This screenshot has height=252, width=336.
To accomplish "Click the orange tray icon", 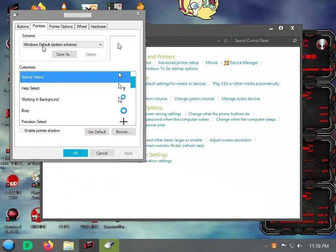I will point(274,245).
